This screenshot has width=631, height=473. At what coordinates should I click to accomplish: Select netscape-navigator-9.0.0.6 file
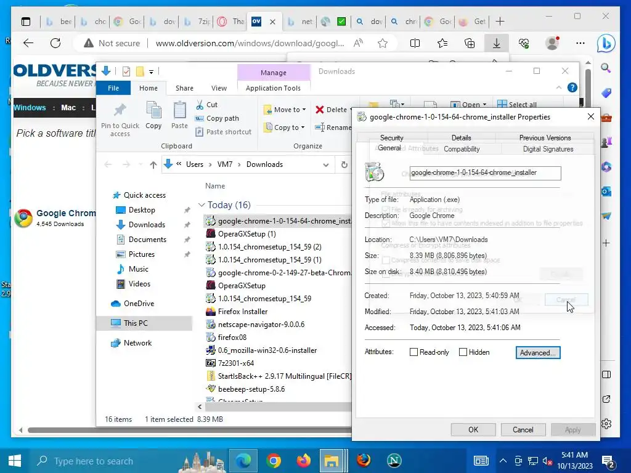coord(261,324)
